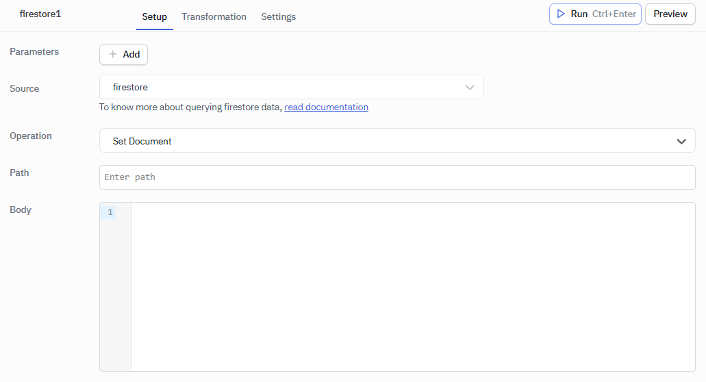The image size is (706, 382).
Task: Open the read documentation link
Action: pyautogui.click(x=326, y=107)
